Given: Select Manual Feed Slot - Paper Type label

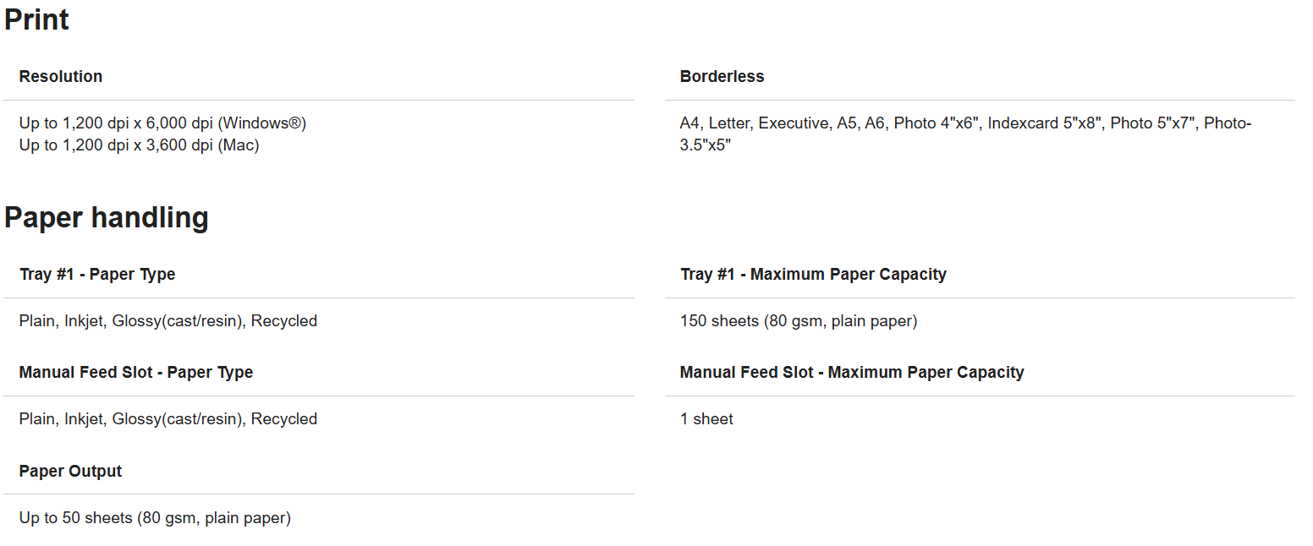Looking at the screenshot, I should [136, 372].
